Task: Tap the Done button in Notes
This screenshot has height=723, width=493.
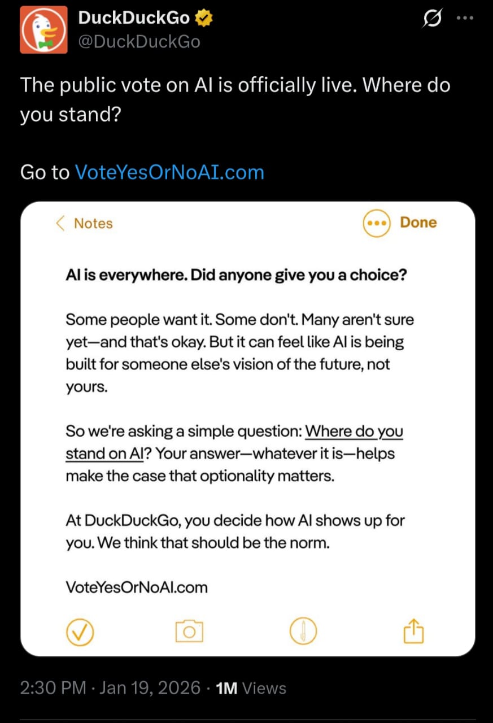Action: click(x=418, y=223)
